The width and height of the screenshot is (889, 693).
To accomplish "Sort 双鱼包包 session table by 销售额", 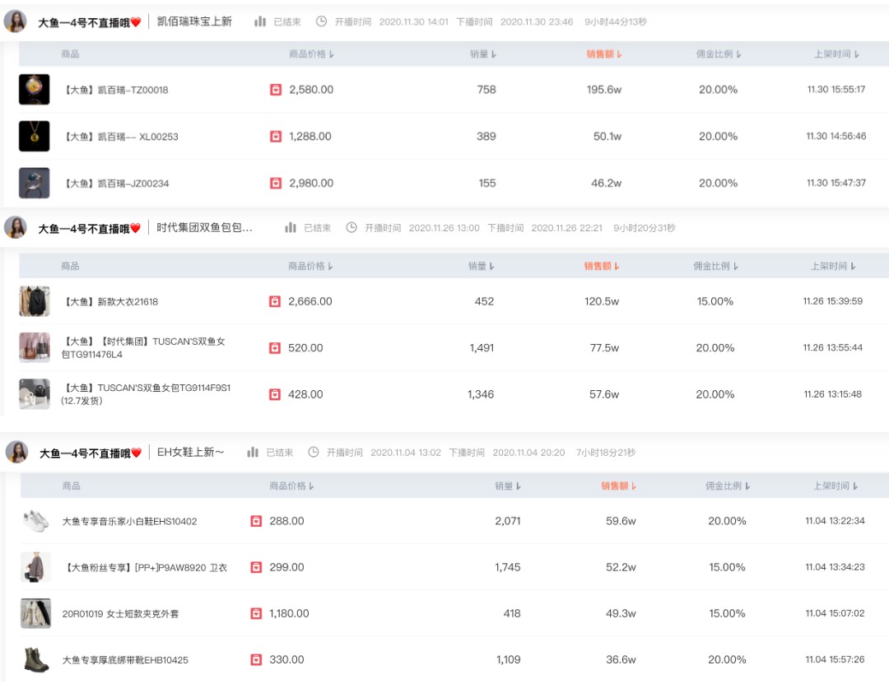I will click(602, 266).
